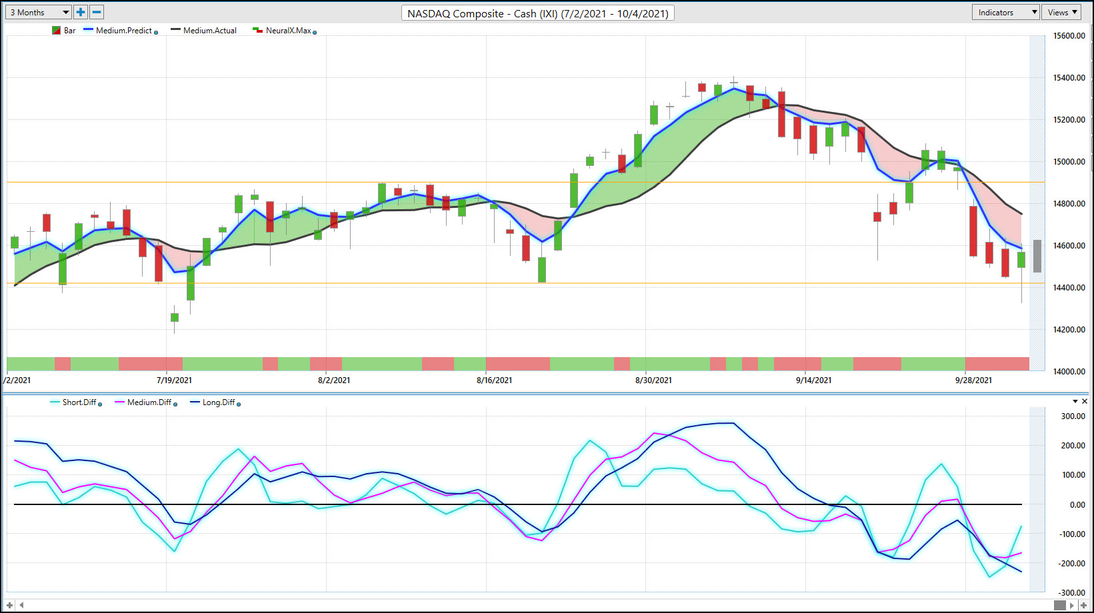Screen dimensions: 1094x613
Task: Click the 0.00 lower axis label
Action: tap(1077, 505)
